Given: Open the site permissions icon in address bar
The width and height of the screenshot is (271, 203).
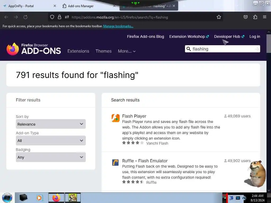Looking at the screenshot, I should (67, 17).
